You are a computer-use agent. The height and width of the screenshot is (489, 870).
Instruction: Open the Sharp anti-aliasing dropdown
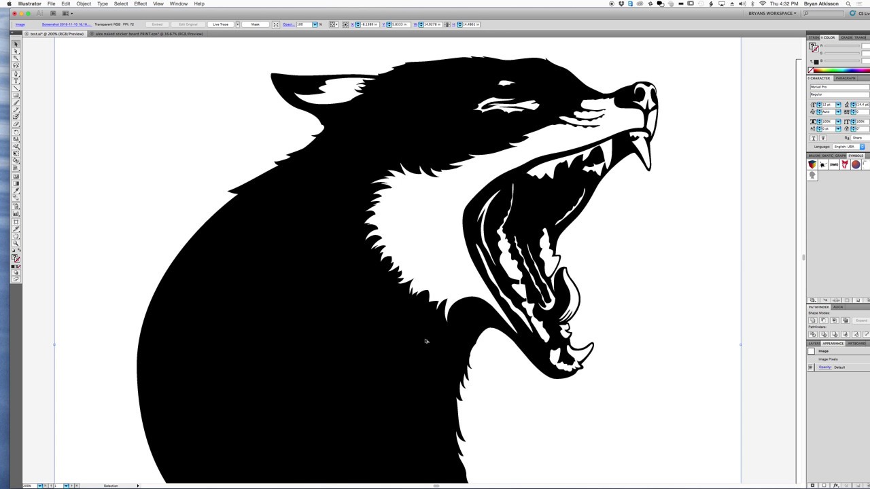tap(860, 138)
